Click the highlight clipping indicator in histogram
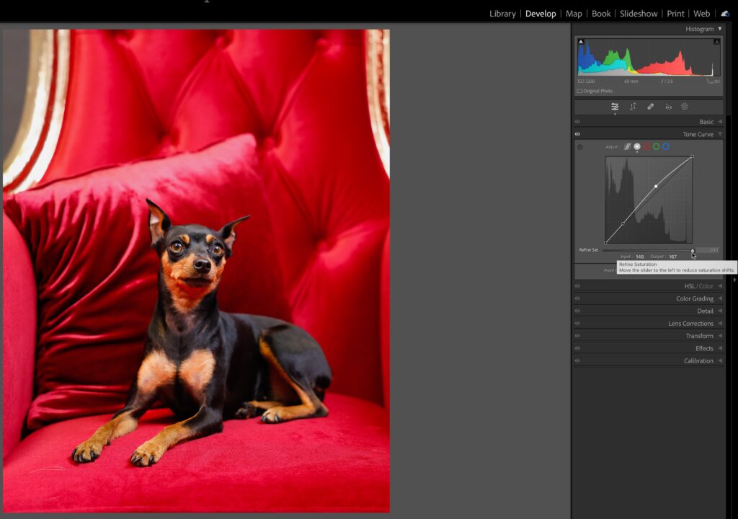 coord(716,42)
